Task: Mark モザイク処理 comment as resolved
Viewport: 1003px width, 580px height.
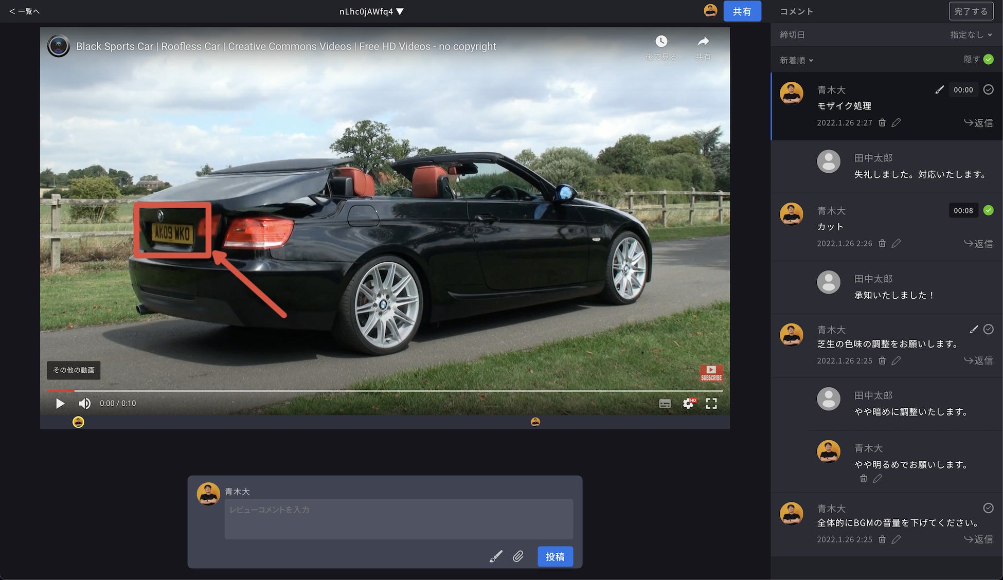Action: pos(988,89)
